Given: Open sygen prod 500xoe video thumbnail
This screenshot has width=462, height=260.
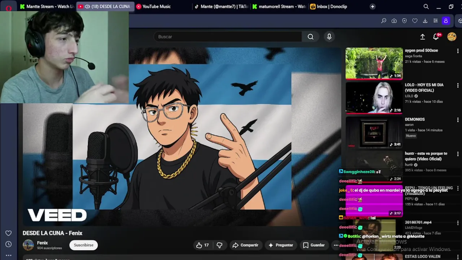Looking at the screenshot, I should coord(374,63).
